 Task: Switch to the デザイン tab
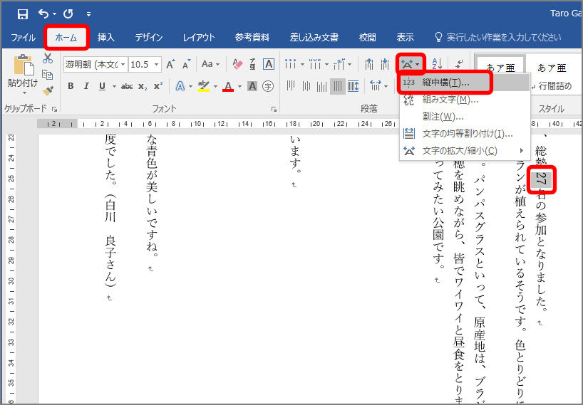149,38
